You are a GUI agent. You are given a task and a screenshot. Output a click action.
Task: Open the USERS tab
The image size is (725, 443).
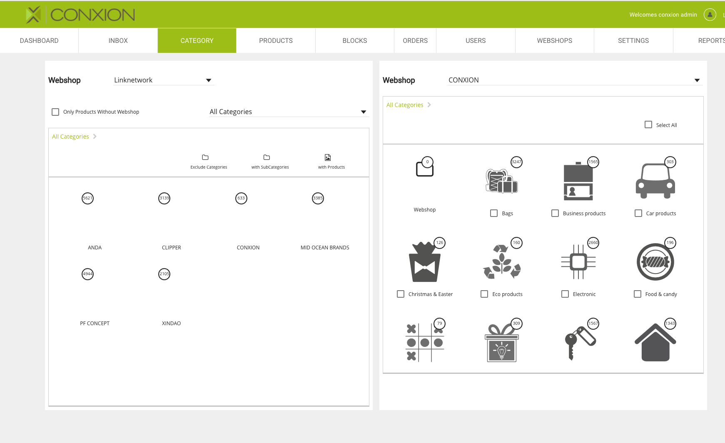[476, 40]
